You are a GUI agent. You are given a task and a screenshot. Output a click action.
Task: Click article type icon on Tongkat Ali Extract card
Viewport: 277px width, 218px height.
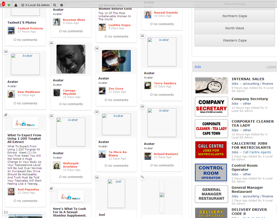(x=6, y=115)
